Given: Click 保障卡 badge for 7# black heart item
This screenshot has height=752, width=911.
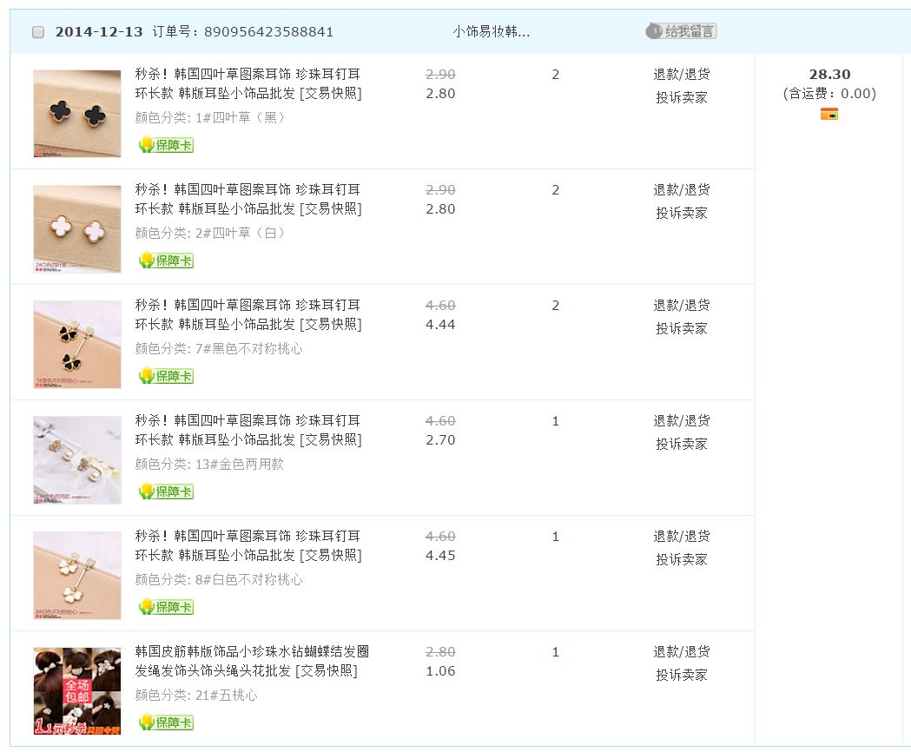Looking at the screenshot, I should (166, 376).
